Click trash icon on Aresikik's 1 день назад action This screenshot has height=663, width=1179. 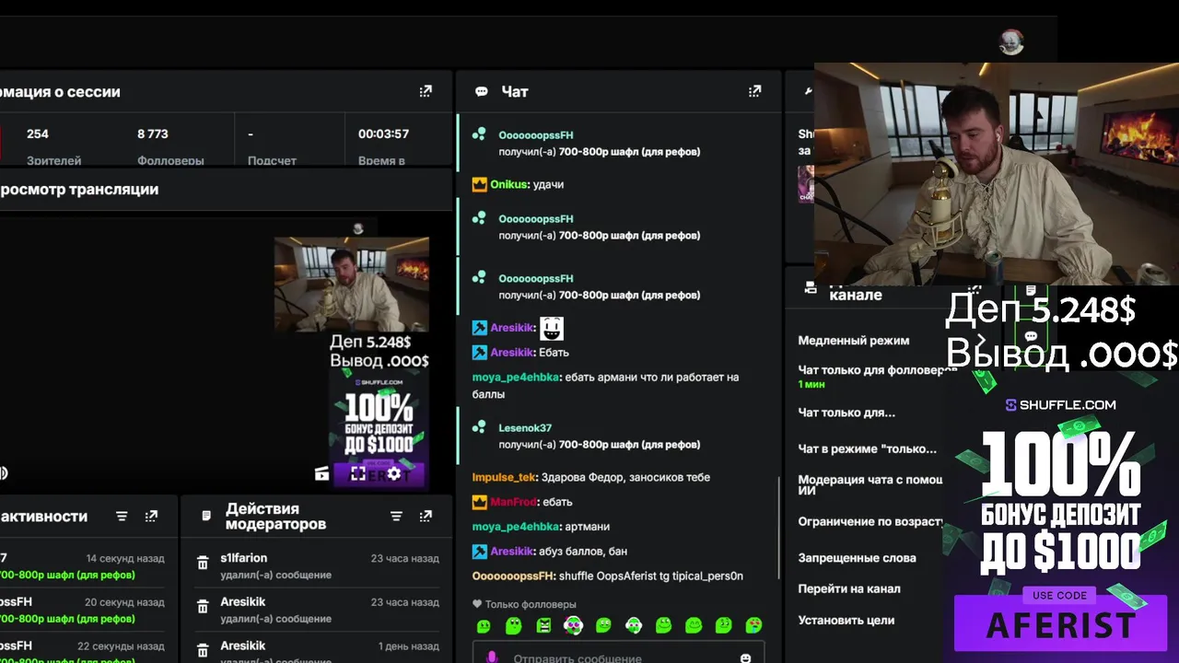203,649
